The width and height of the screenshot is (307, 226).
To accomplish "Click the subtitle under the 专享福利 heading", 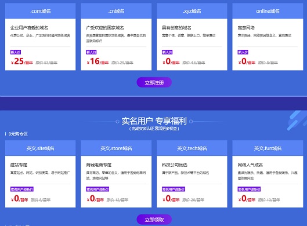I will click(154, 129).
